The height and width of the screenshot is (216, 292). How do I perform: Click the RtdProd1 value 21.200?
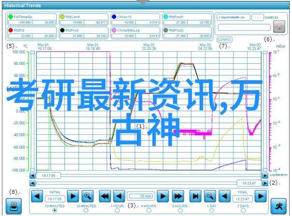175,23
